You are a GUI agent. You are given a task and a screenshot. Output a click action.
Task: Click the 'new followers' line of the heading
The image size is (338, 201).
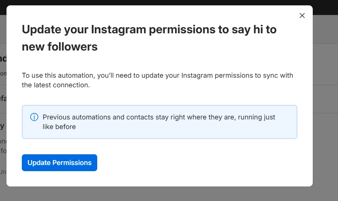(59, 47)
